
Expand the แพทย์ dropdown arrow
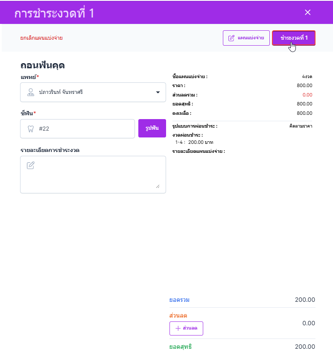158,92
